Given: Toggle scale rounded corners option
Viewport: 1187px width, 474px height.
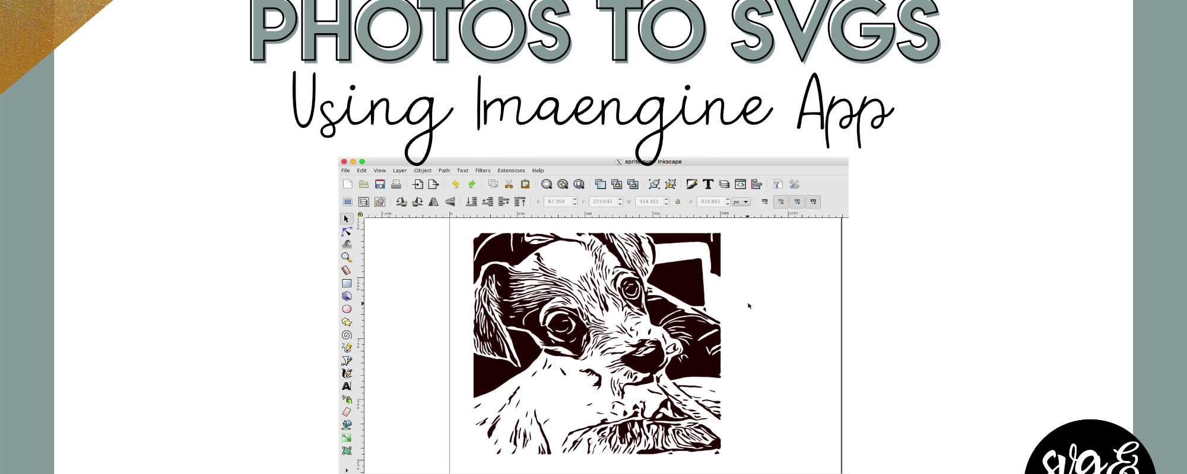Looking at the screenshot, I should pyautogui.click(x=780, y=201).
